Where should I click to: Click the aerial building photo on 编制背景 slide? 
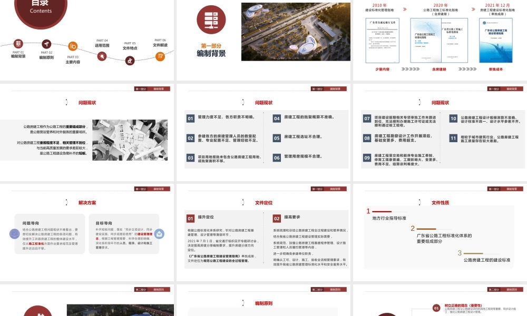296,32
